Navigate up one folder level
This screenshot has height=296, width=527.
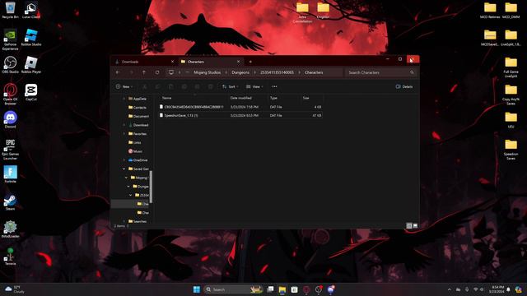click(144, 72)
